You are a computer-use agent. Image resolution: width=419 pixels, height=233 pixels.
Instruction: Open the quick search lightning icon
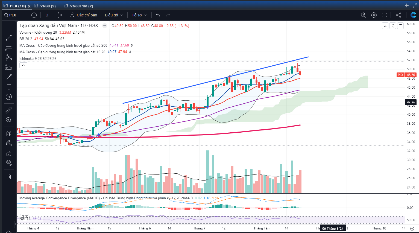click(x=363, y=15)
